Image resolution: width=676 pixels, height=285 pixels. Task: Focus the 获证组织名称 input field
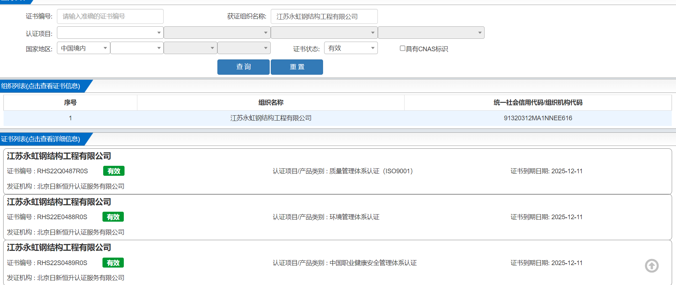[324, 16]
